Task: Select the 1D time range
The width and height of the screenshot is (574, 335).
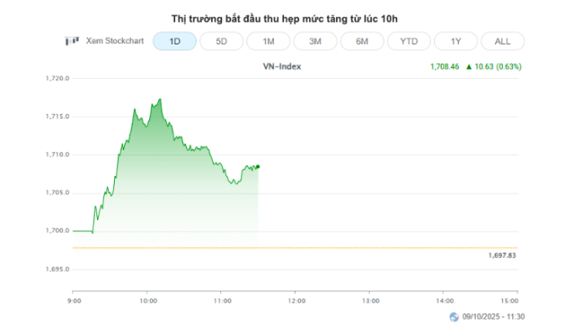Action: point(174,40)
